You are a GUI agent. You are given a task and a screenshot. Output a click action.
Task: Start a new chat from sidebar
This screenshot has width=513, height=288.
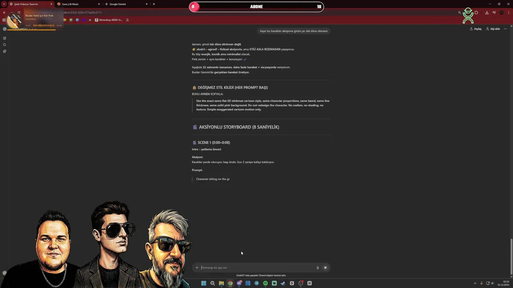4,38
